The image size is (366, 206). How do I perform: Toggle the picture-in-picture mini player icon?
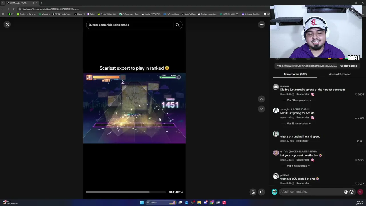click(253, 192)
